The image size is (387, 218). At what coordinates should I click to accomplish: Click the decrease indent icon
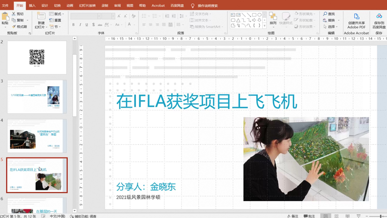[x=167, y=16]
